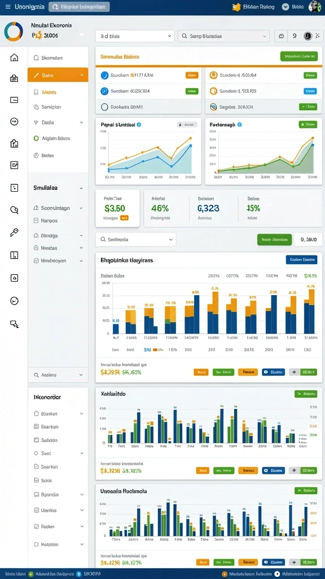Open the chat bubble icon in toolbar
Image resolution: width=325 pixels, height=579 pixels.
[x=282, y=36]
